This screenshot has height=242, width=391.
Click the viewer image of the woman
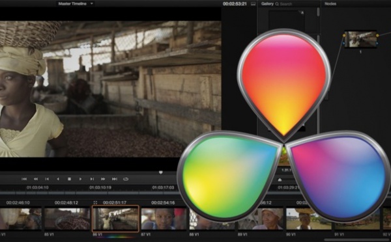(x=111, y=89)
